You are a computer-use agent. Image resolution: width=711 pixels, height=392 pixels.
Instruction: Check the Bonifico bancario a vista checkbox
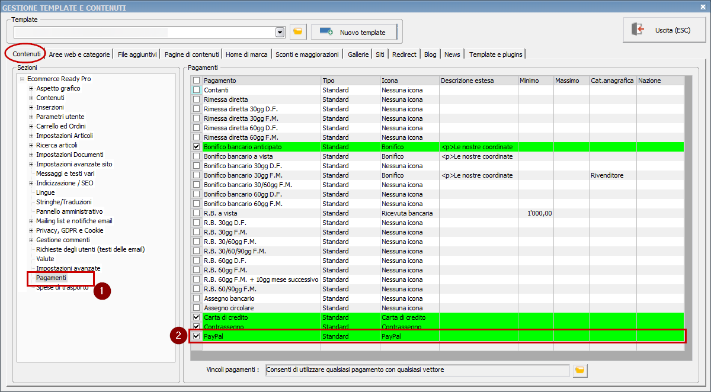click(197, 156)
